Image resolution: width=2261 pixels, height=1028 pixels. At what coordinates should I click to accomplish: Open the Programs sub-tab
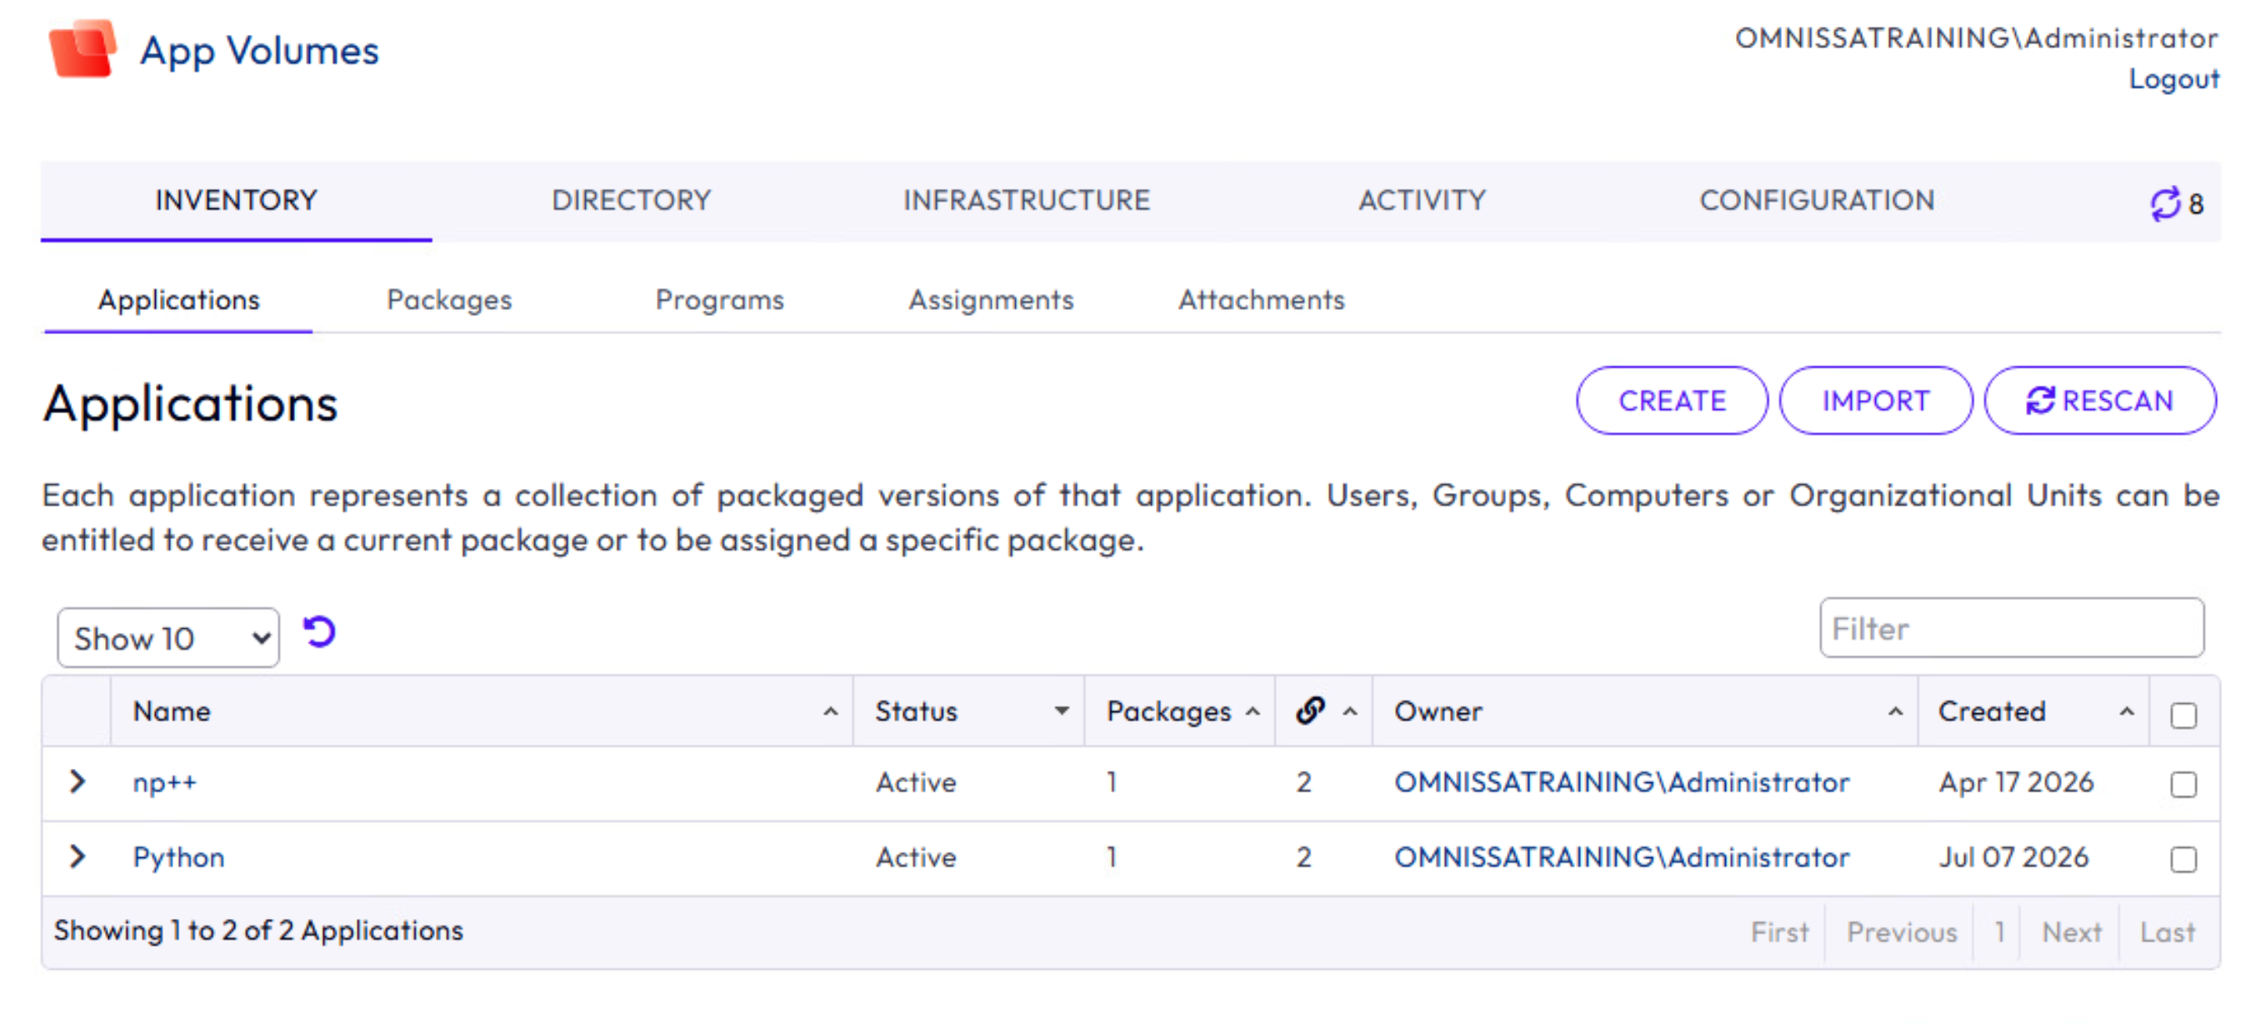[x=720, y=300]
